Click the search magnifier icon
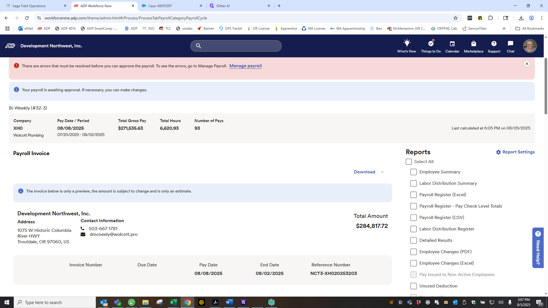This screenshot has width=548, height=308. (x=198, y=46)
